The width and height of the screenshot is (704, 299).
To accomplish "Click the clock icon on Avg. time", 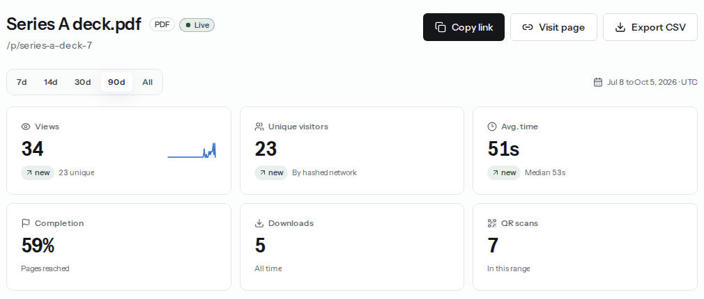I will (x=492, y=127).
